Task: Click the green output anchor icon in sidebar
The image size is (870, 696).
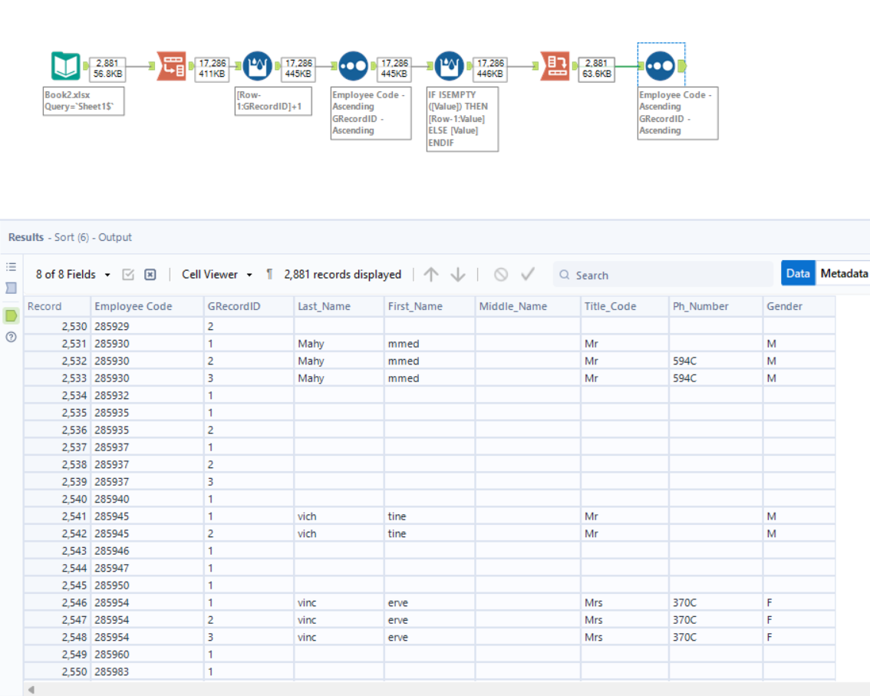Action: pos(11,315)
